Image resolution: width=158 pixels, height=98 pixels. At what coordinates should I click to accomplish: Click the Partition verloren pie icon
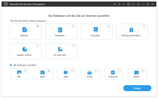click(x=25, y=49)
